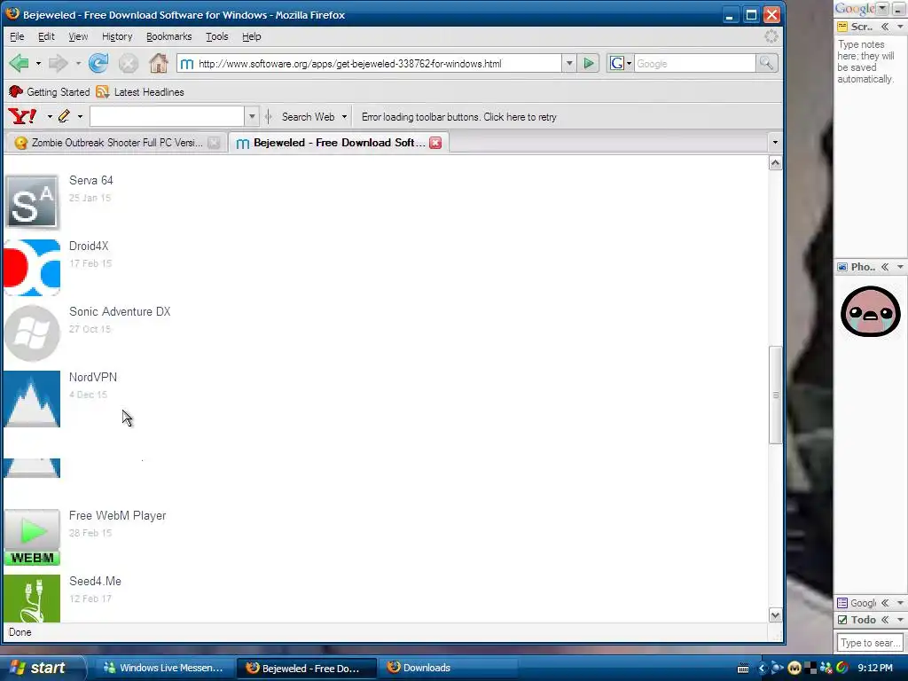Click the Google search input field
This screenshot has width=908, height=681.
coord(695,63)
